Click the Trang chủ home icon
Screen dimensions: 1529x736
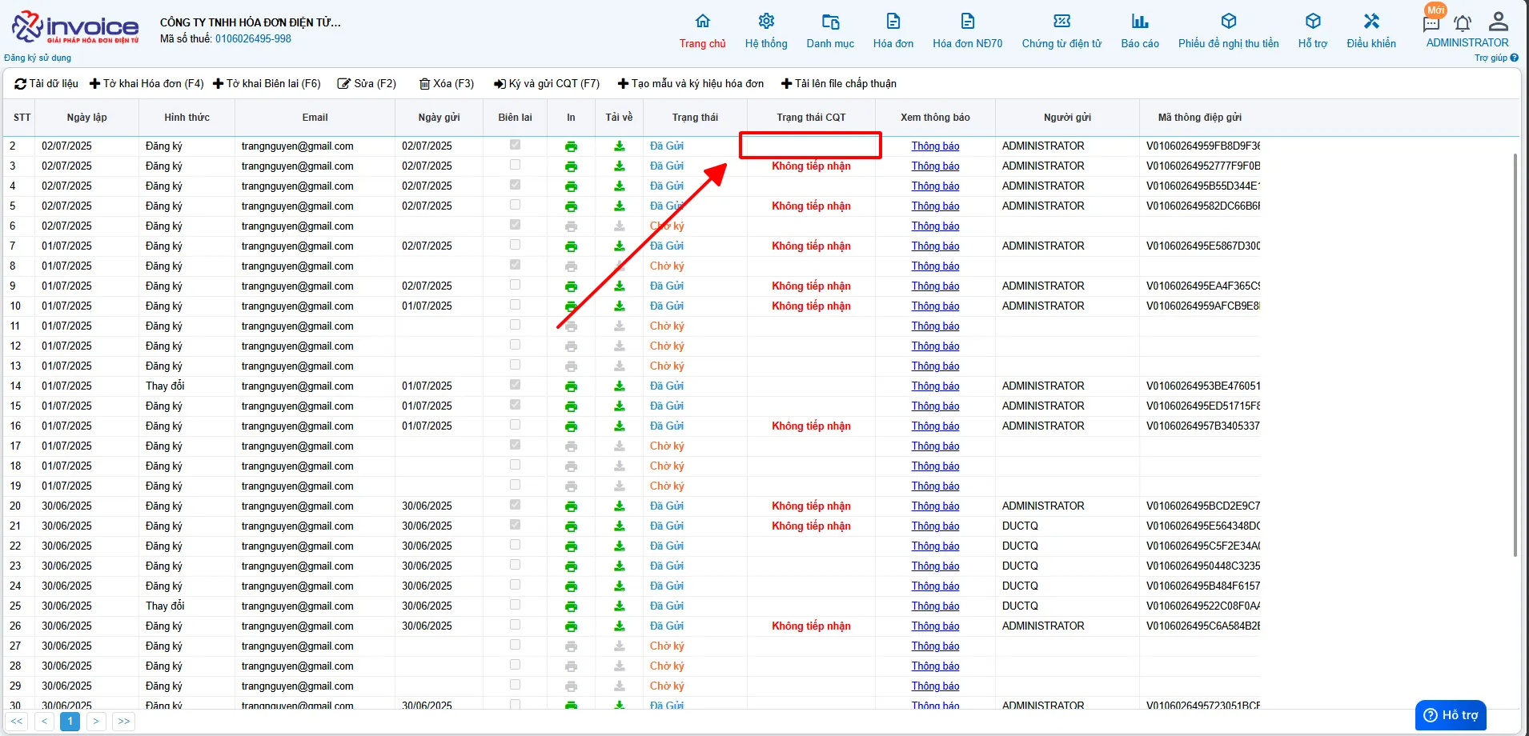pyautogui.click(x=703, y=21)
